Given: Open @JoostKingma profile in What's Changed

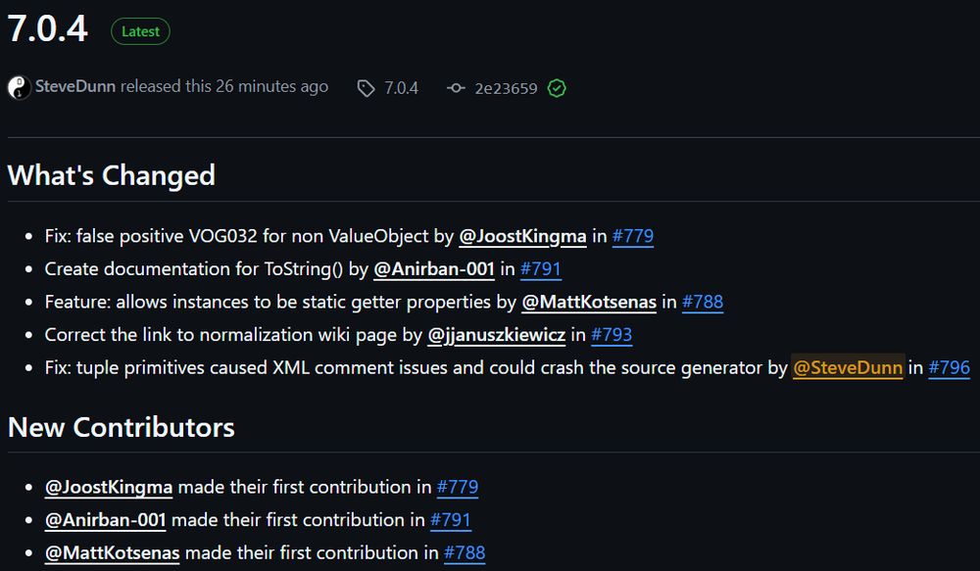Looking at the screenshot, I should coord(522,236).
